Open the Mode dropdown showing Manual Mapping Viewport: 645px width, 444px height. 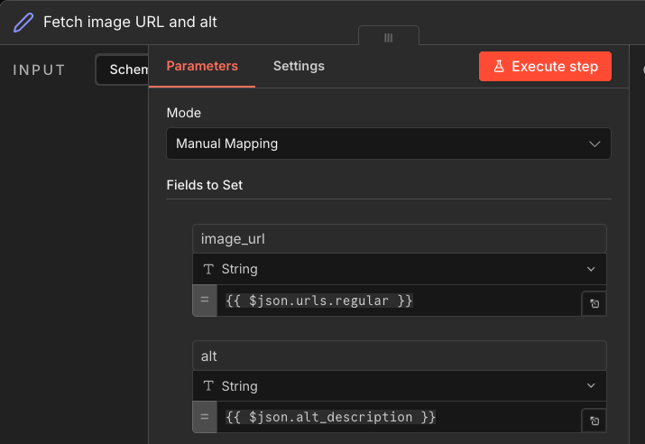pyautogui.click(x=388, y=143)
